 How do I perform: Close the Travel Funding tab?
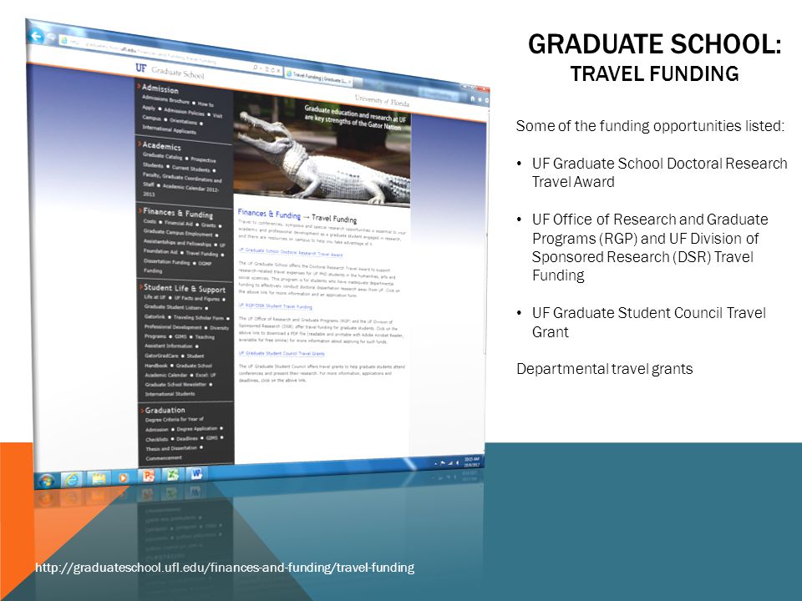(351, 83)
